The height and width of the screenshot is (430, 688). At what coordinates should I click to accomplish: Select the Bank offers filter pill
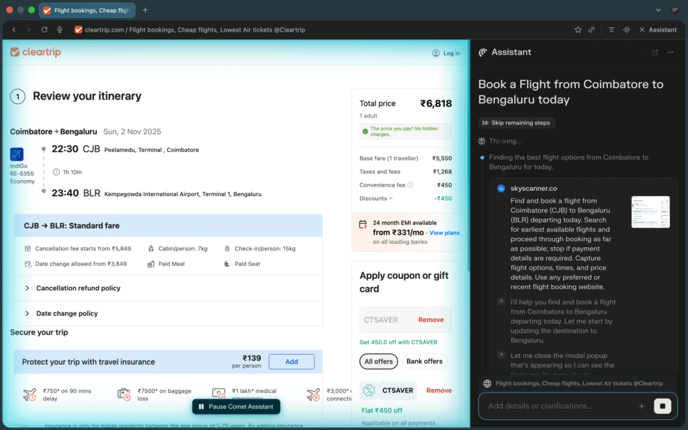pyautogui.click(x=425, y=361)
